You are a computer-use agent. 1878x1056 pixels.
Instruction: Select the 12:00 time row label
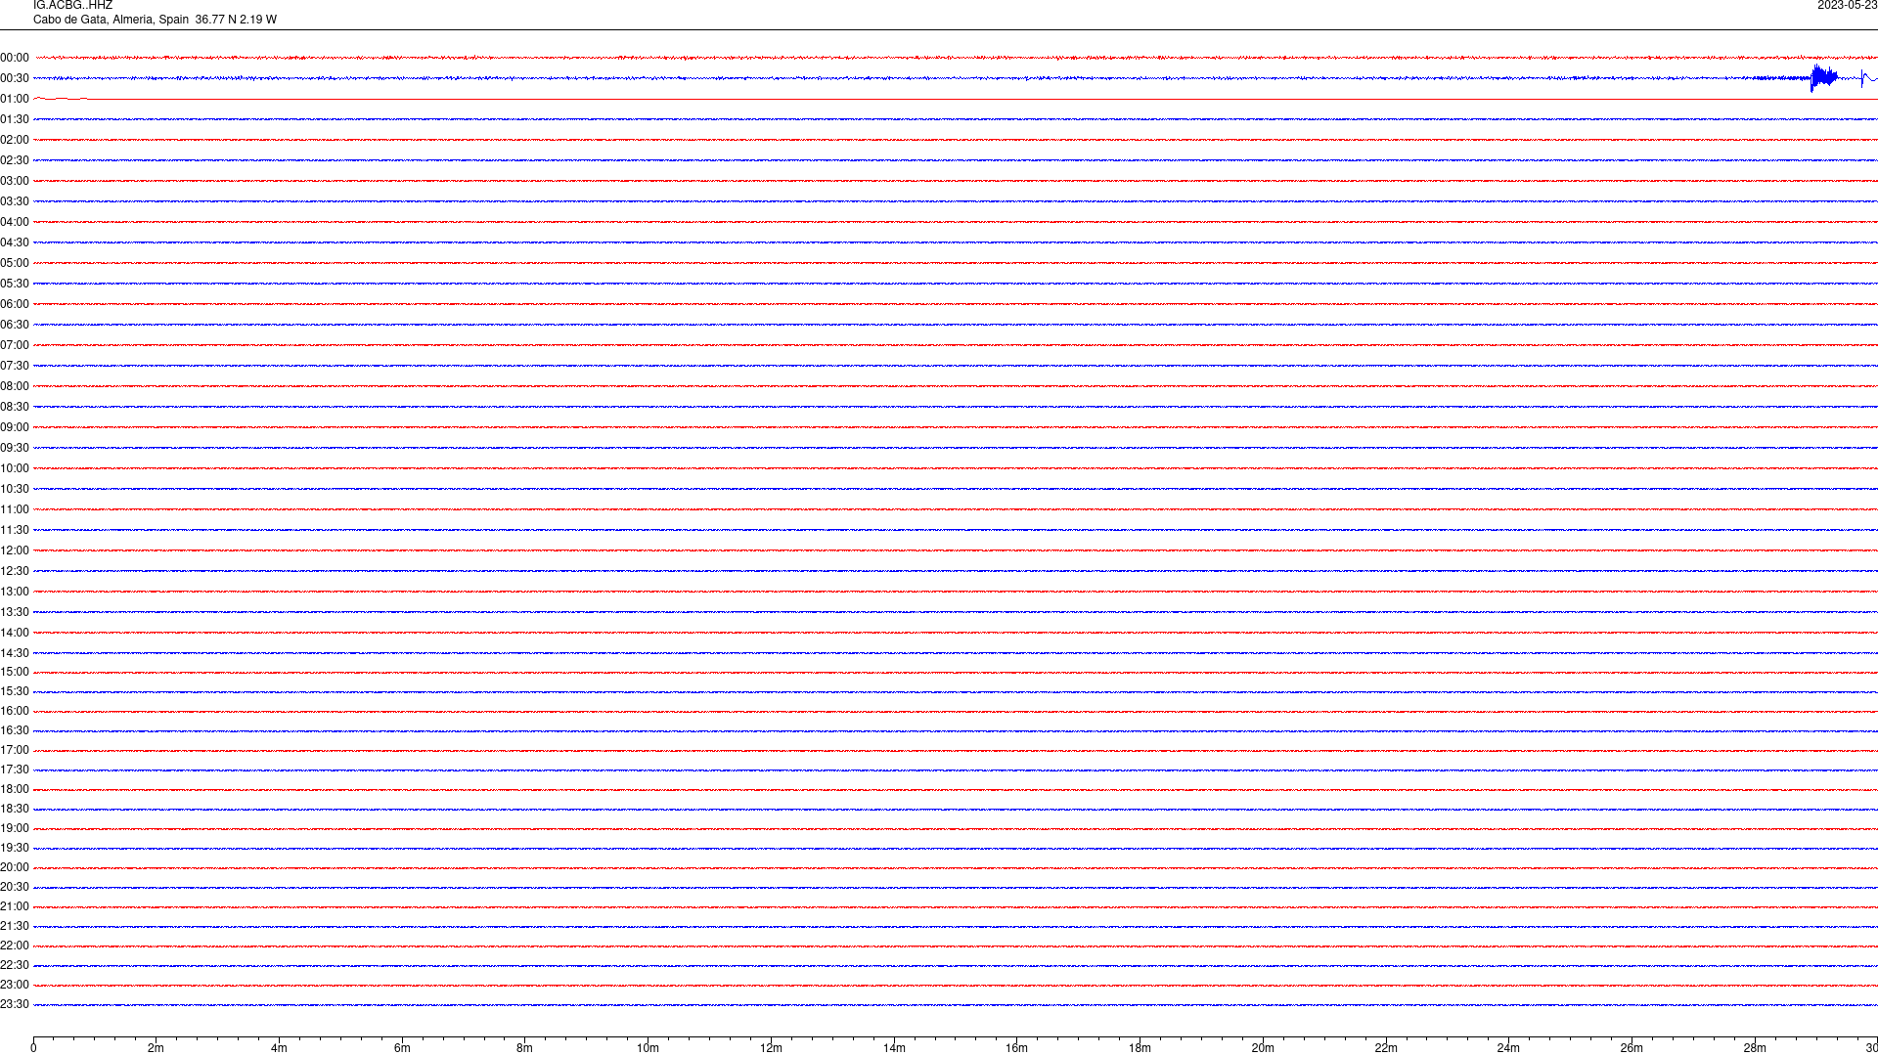pyautogui.click(x=15, y=550)
